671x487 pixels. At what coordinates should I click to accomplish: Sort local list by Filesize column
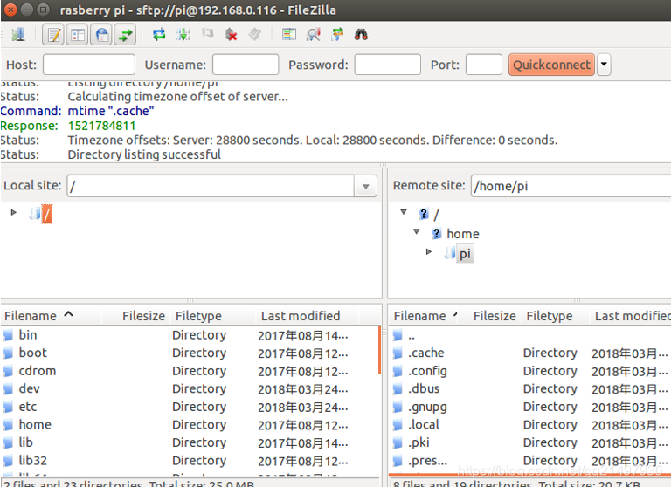click(136, 316)
